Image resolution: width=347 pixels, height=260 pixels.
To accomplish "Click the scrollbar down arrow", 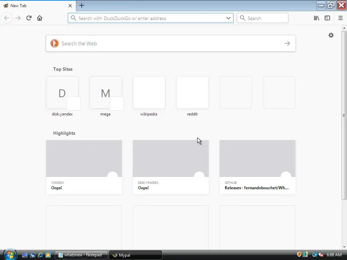I will [344, 247].
